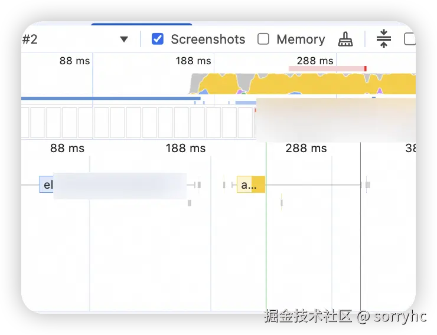This screenshot has width=437, height=335.
Task: Select the blue "el" request bar
Action: tap(47, 185)
